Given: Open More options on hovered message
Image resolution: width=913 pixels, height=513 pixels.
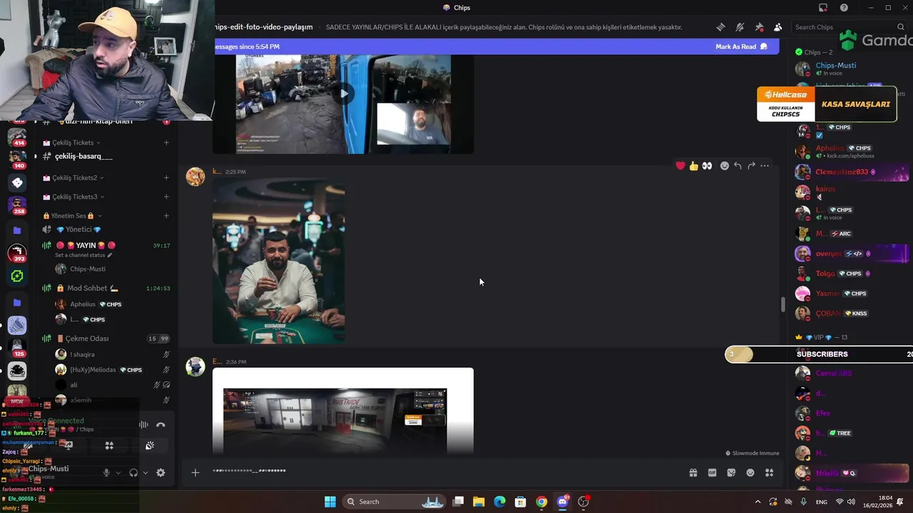Looking at the screenshot, I should [765, 166].
